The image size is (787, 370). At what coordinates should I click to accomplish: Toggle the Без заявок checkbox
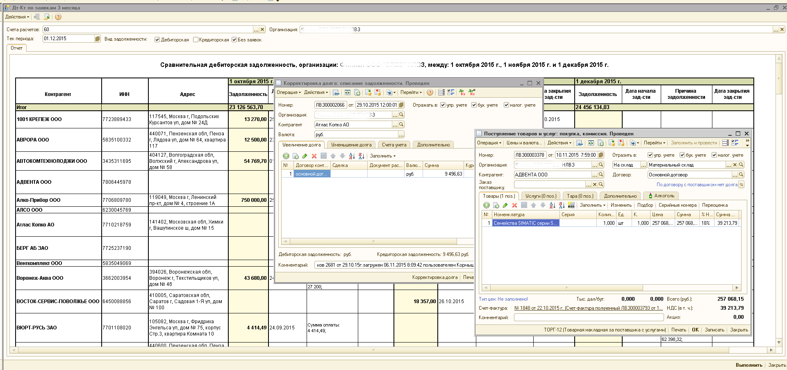(x=234, y=40)
